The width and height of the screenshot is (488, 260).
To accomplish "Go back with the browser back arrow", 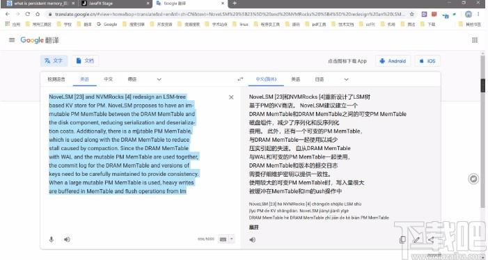I will click(x=8, y=14).
